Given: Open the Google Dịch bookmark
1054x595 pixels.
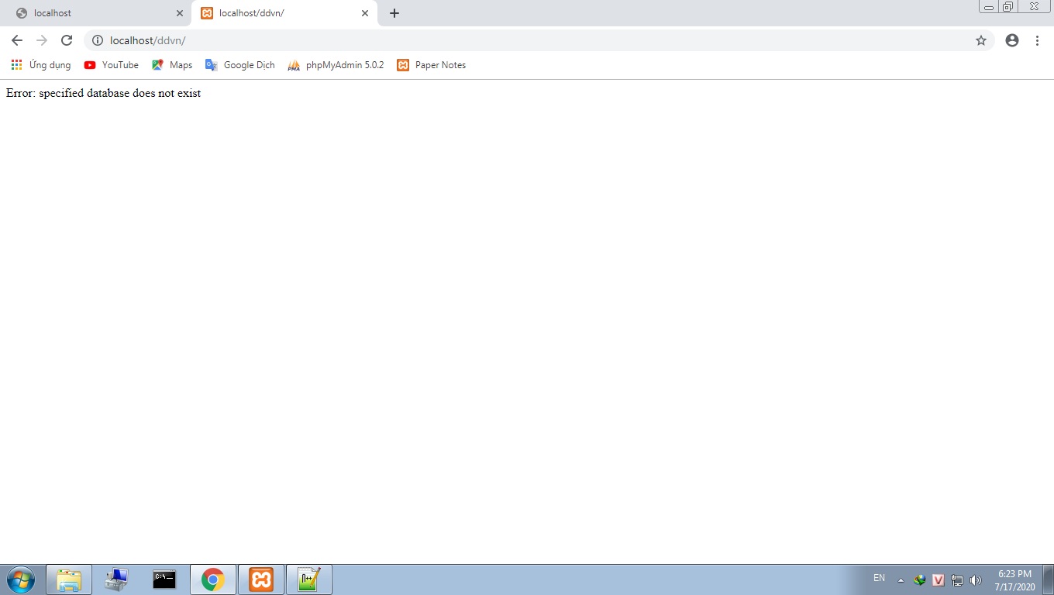Looking at the screenshot, I should point(240,65).
